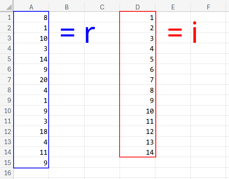Select cell A12 containing 18
Screen dimensions: 229x179
(31, 132)
